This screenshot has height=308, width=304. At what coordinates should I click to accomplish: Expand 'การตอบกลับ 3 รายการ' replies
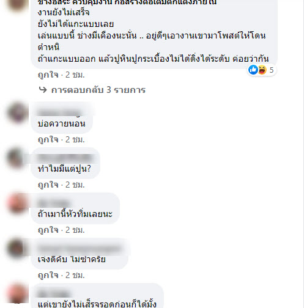pos(98,90)
